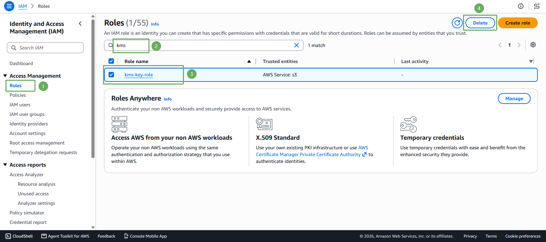Open the hamburger navigation menu
The width and height of the screenshot is (546, 242).
9,6
